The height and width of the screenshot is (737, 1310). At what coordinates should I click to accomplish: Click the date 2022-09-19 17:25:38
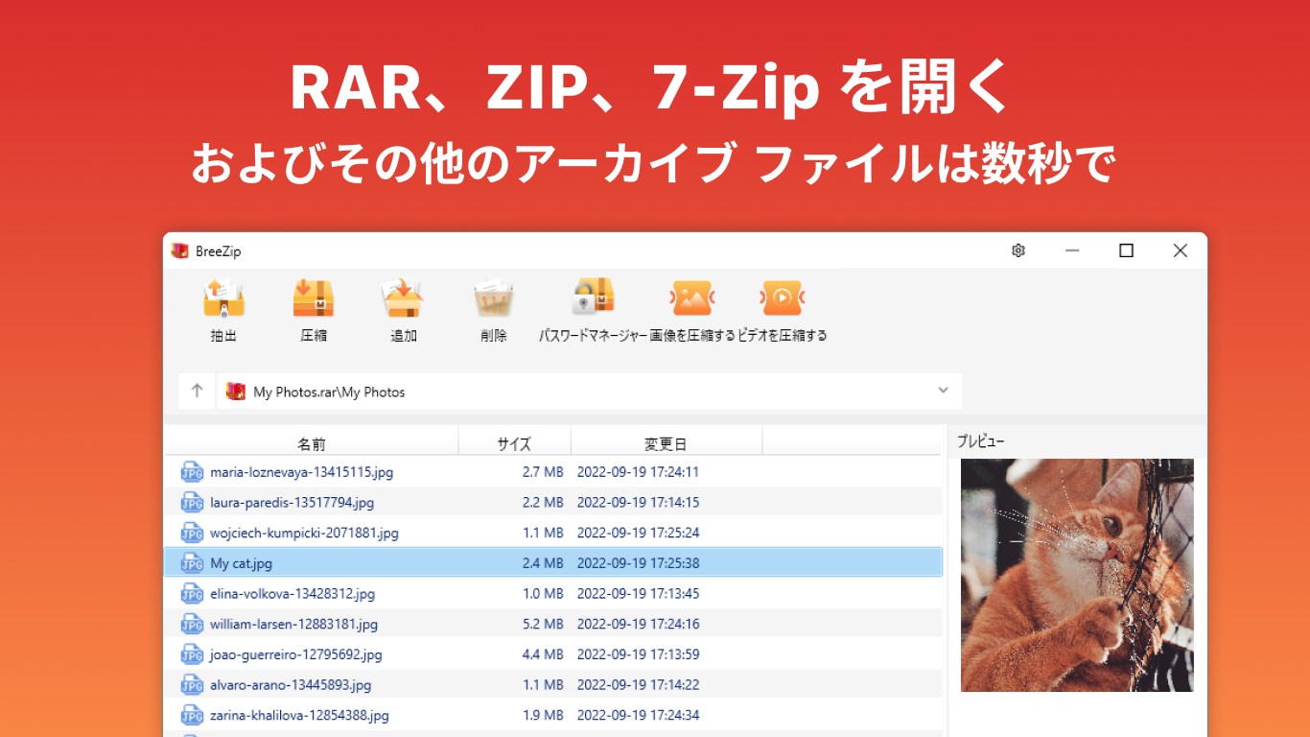point(638,563)
